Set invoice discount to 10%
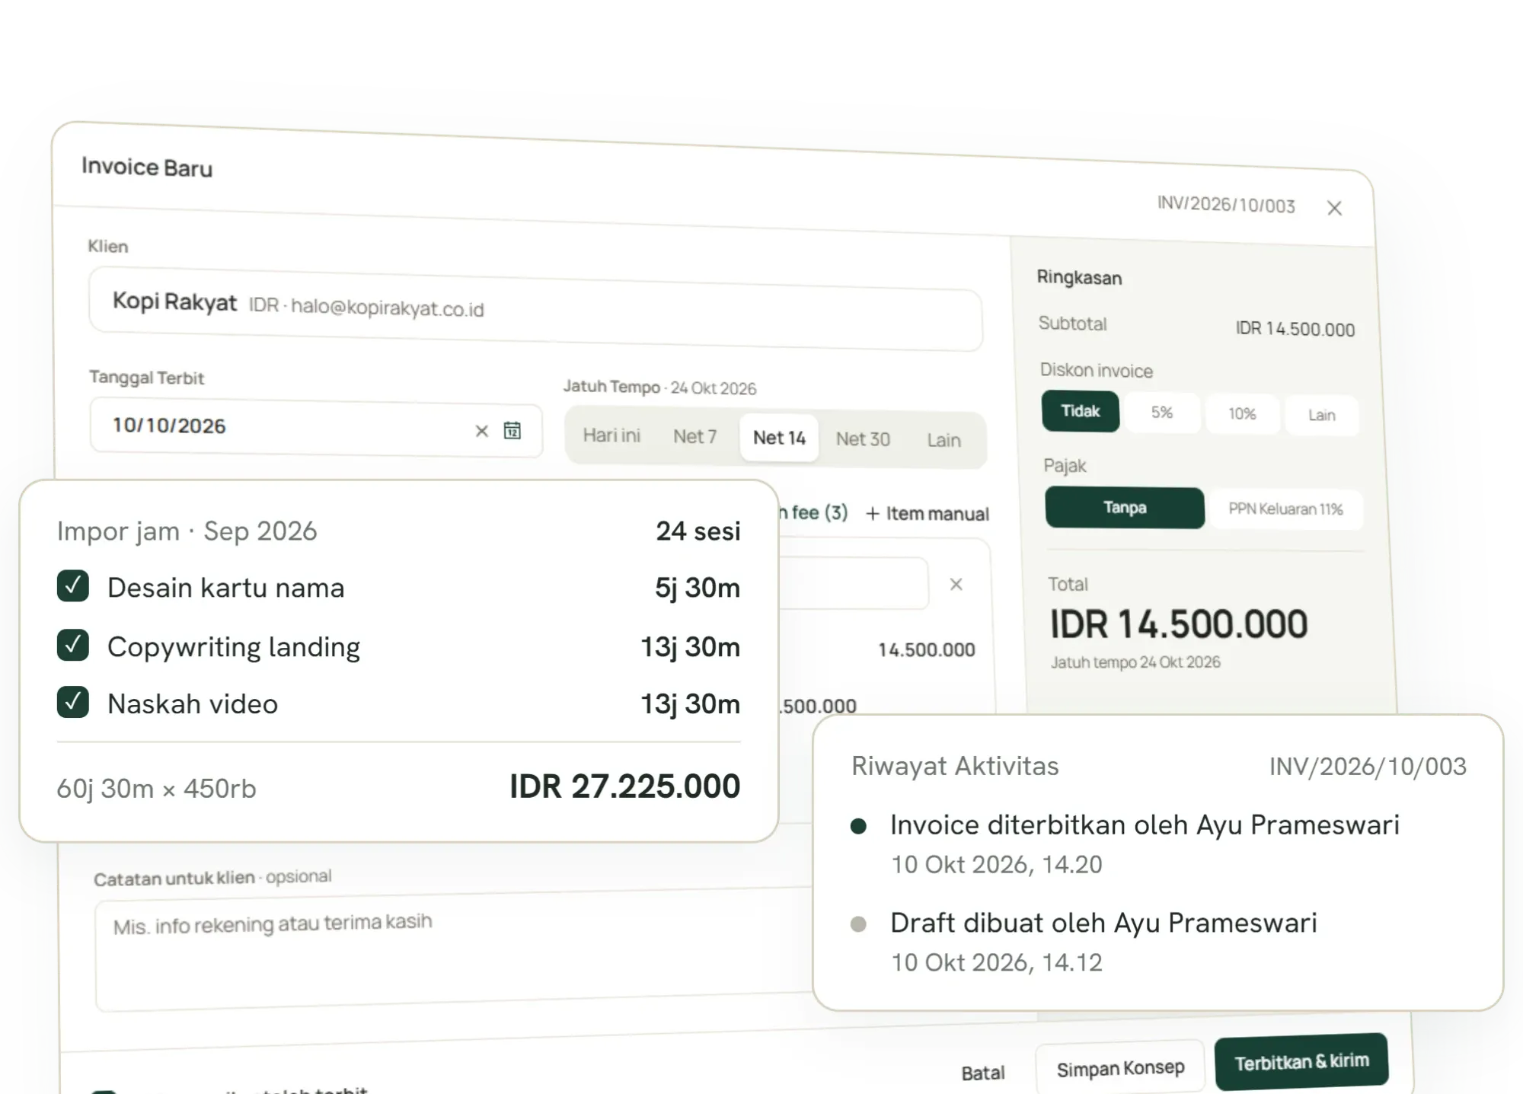 click(x=1242, y=414)
